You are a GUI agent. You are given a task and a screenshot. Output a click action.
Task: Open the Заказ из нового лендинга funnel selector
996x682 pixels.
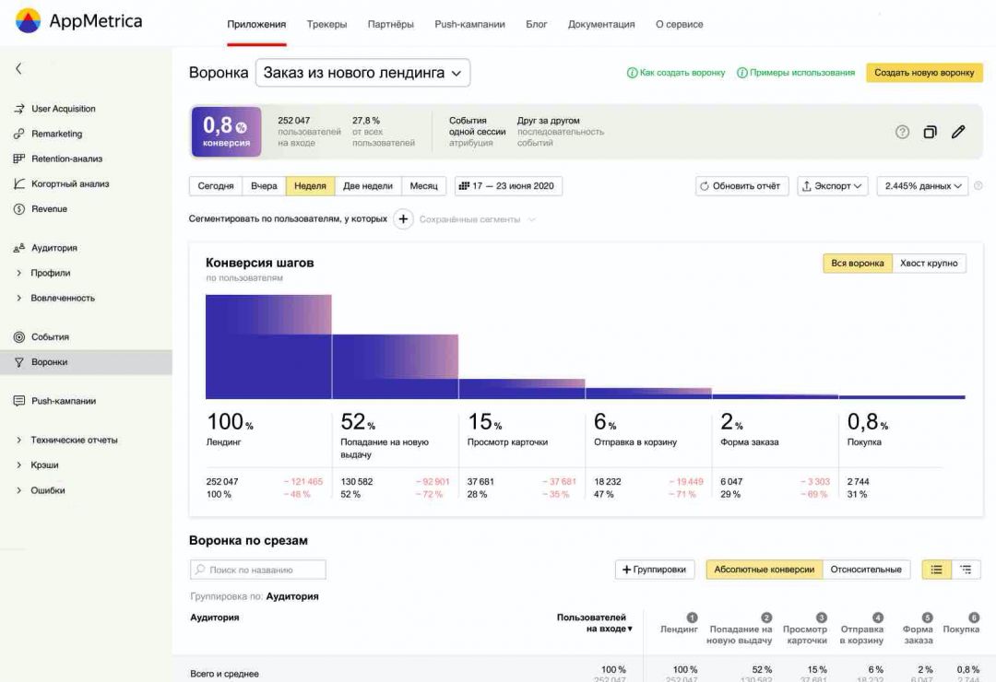click(362, 72)
